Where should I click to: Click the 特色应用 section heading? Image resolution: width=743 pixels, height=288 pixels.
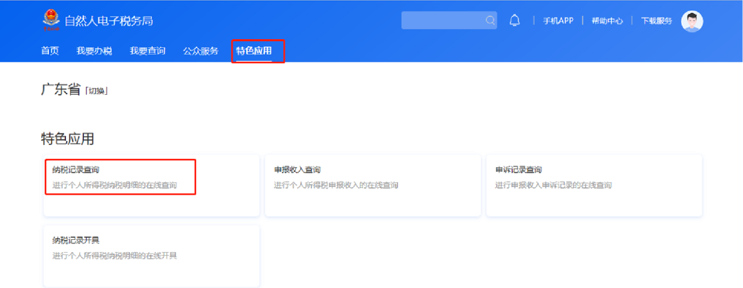67,139
